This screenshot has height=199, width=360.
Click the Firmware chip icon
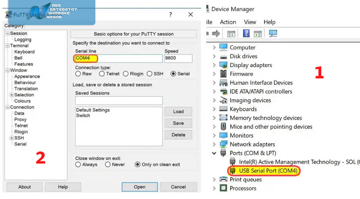[x=223, y=74]
